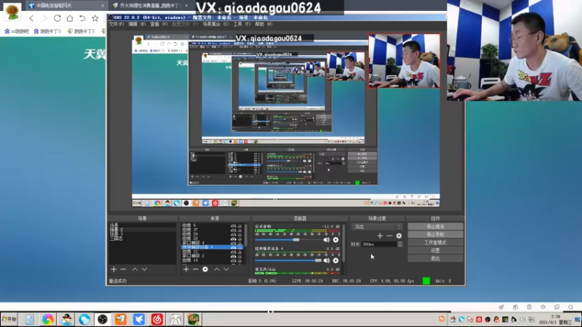The width and height of the screenshot is (582, 327).
Task: Add a scene transition with plus icon
Action: (380, 235)
